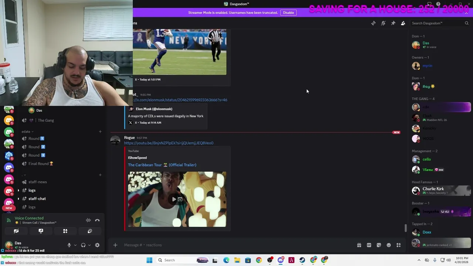Open the GIF picker

[x=369, y=245]
